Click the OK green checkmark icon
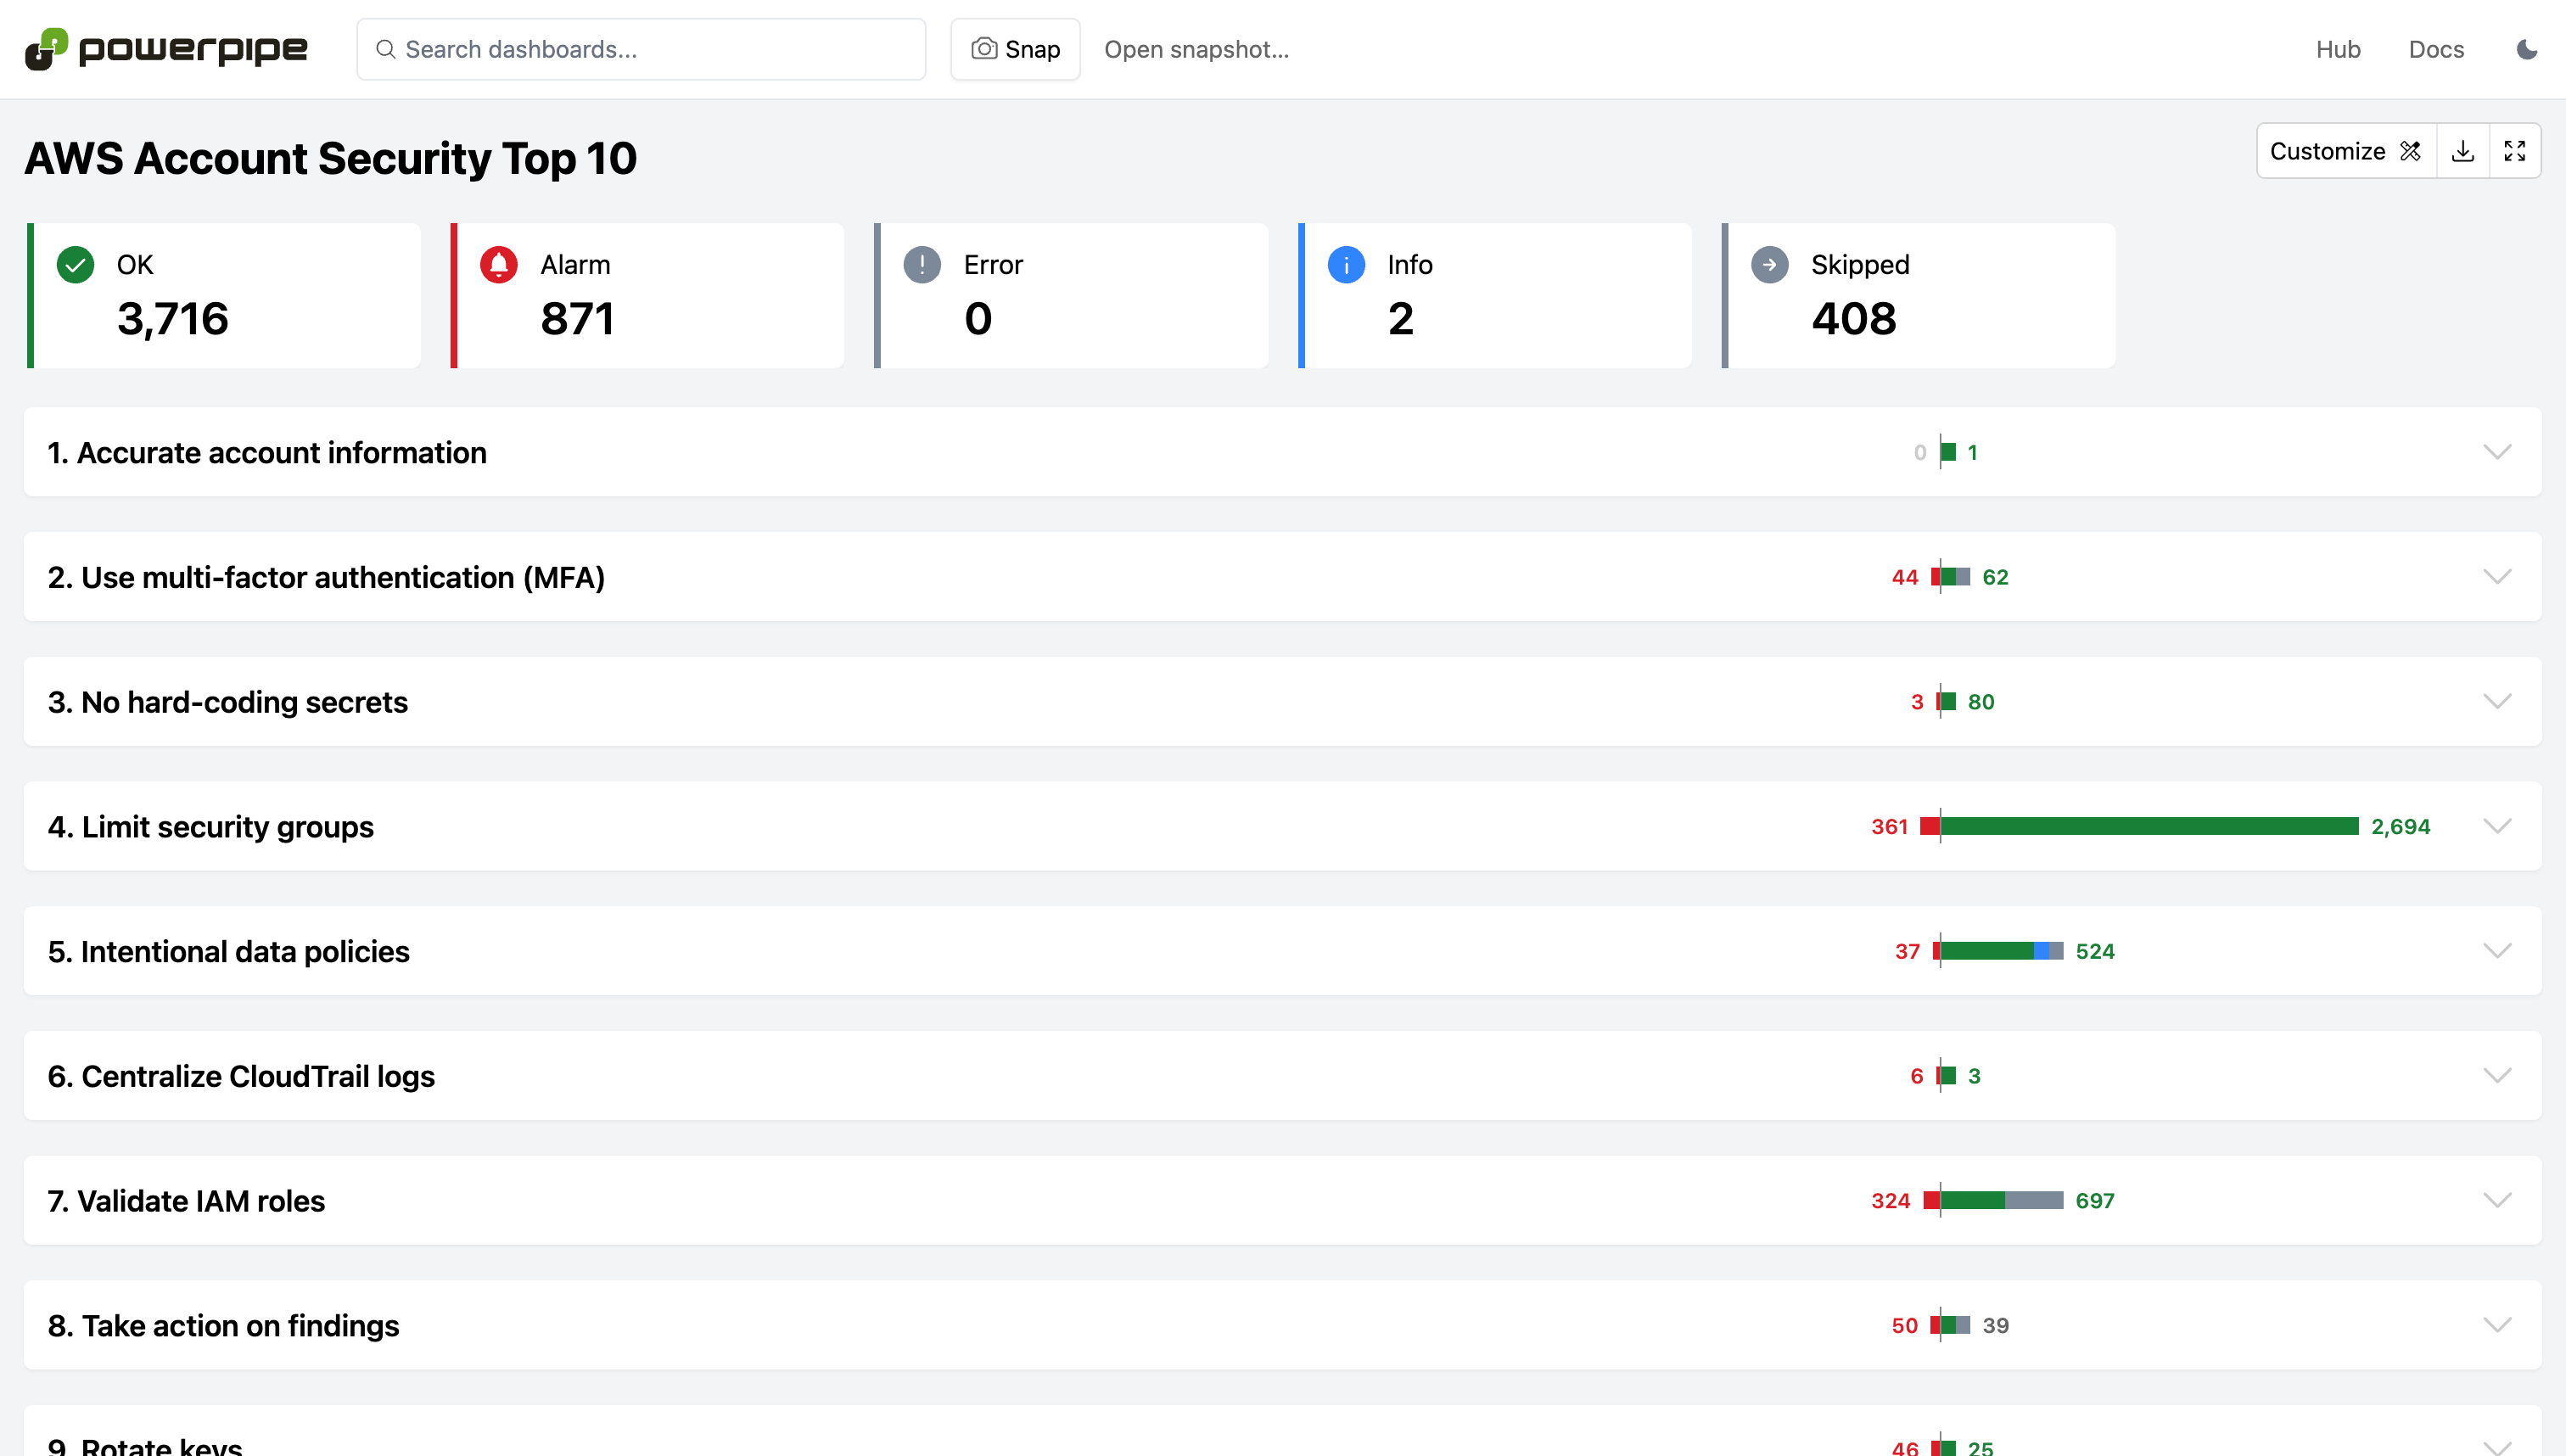This screenshot has width=2566, height=1456. (75, 265)
